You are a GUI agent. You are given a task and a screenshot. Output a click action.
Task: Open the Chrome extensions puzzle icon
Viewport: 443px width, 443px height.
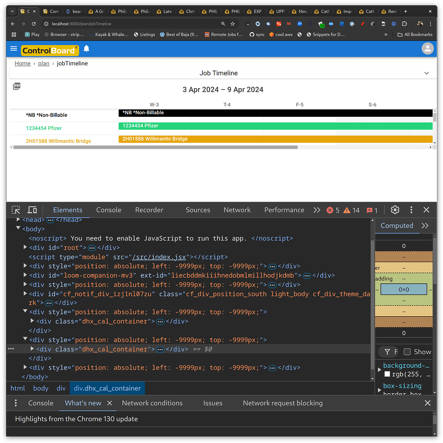point(404,24)
